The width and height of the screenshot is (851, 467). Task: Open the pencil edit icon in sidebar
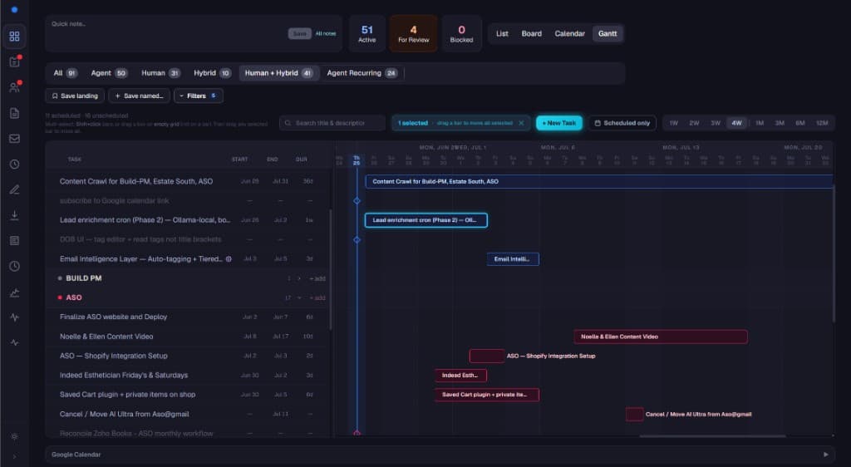click(x=15, y=189)
